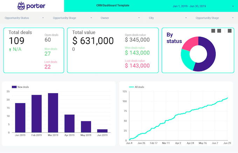Click the Mar 2019 bar in New deals chart
The image size is (238, 153).
(x=53, y=113)
